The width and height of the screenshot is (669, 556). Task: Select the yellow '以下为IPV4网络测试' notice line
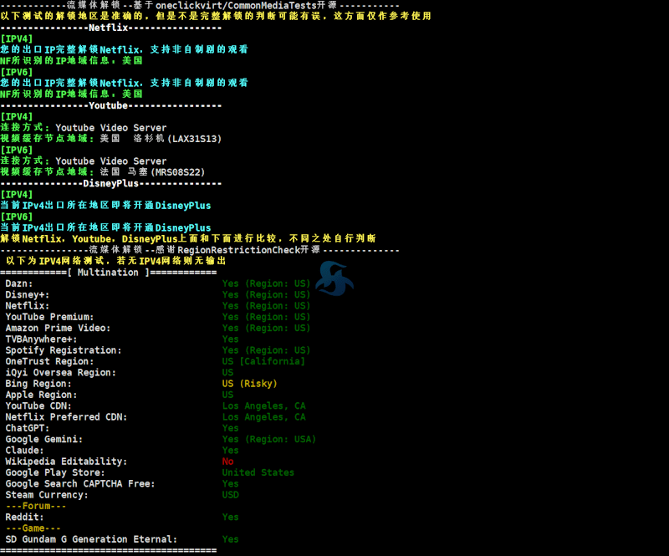115,261
